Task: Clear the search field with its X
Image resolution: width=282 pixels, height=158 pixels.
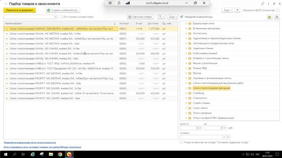Action: (56, 17)
